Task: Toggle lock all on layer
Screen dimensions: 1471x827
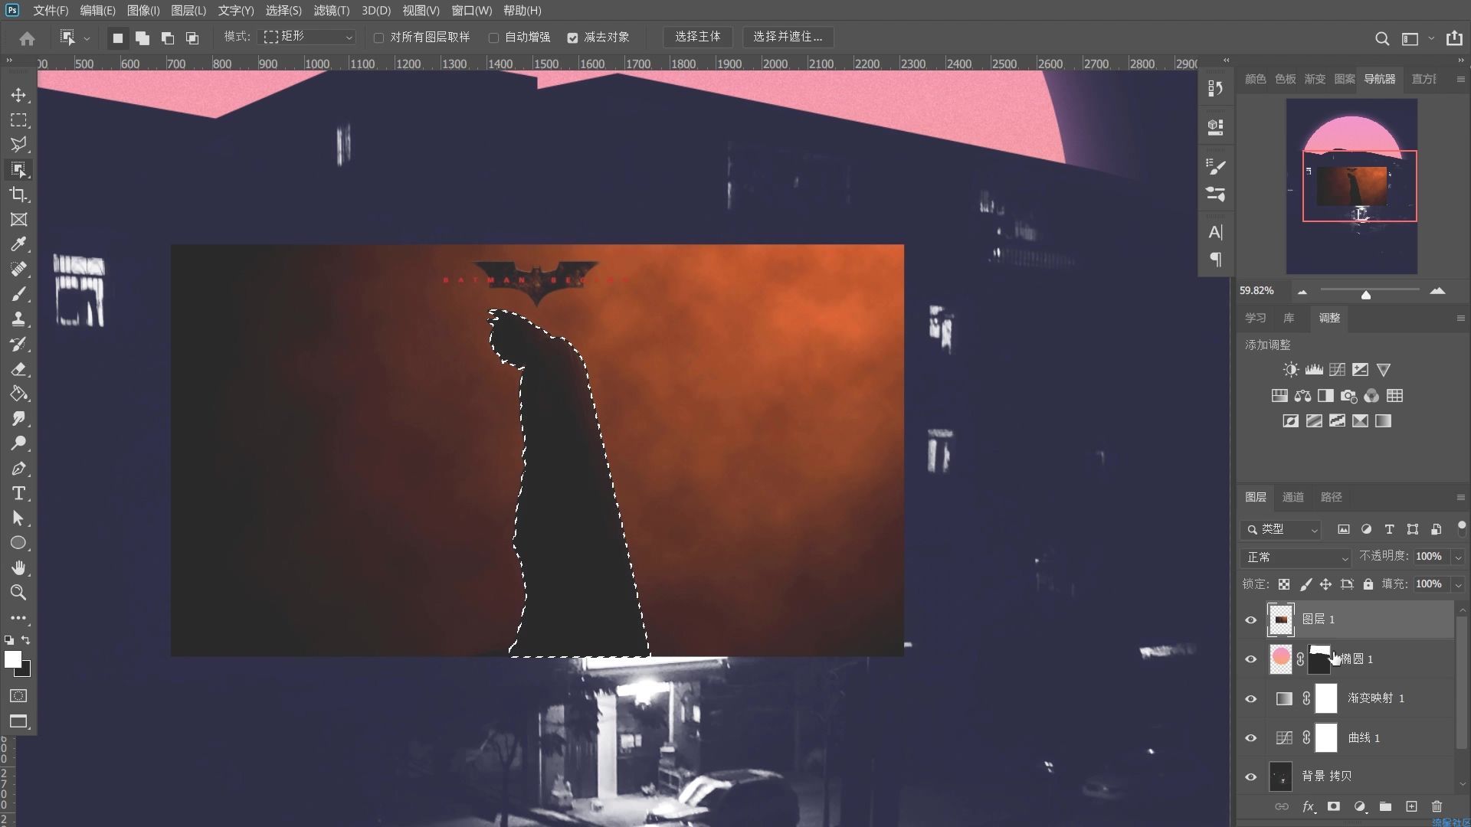Action: (1368, 584)
